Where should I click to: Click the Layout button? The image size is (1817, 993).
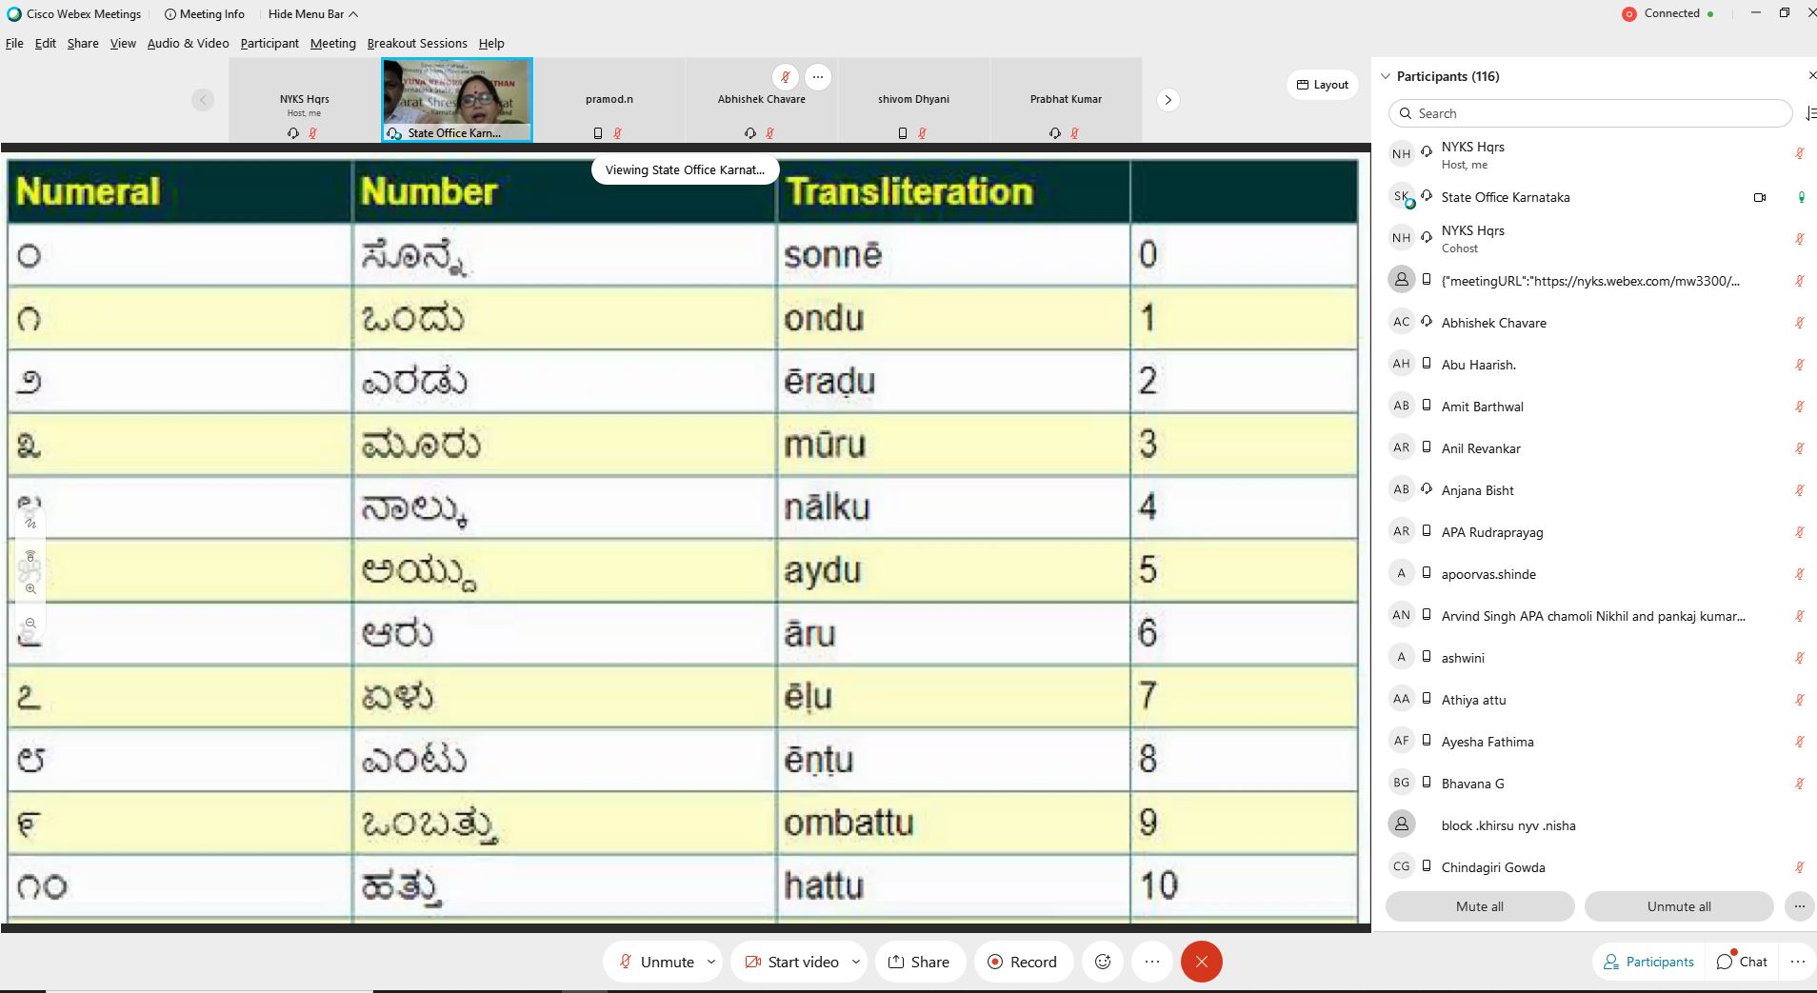[1322, 85]
